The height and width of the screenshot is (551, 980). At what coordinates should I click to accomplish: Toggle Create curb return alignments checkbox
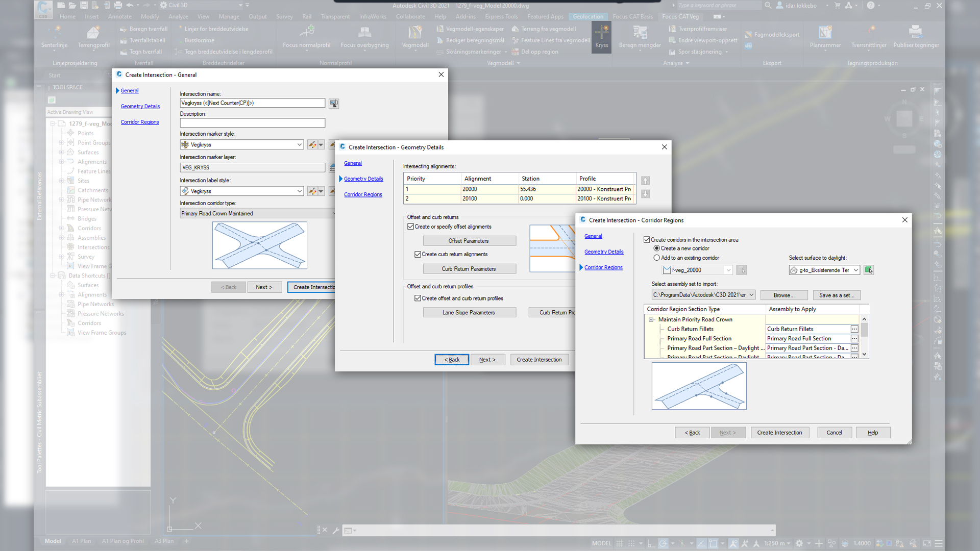418,255
